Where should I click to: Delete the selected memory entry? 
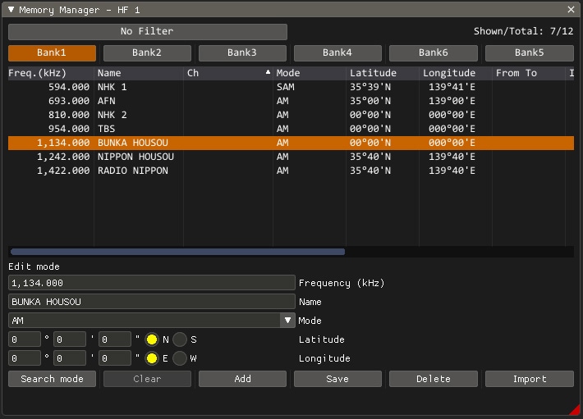433,379
